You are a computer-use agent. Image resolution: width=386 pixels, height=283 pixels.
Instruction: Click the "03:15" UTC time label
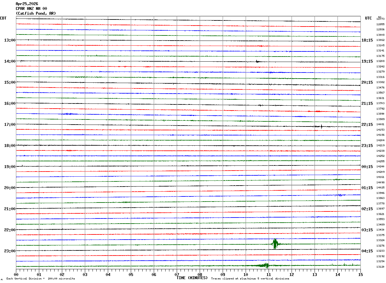click(367, 230)
